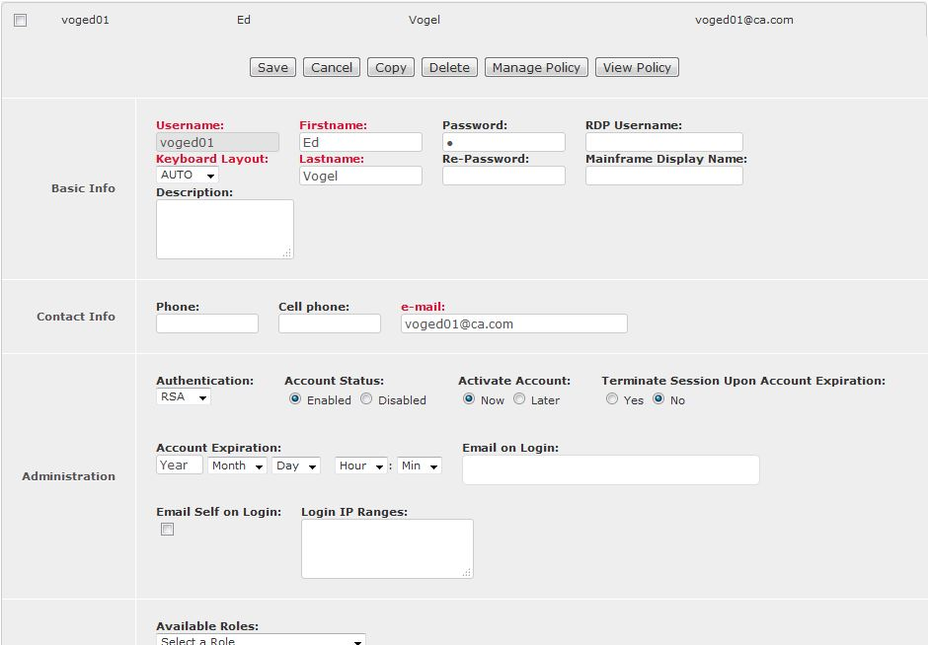
Task: Choose Later for Activate Account
Action: 519,399
